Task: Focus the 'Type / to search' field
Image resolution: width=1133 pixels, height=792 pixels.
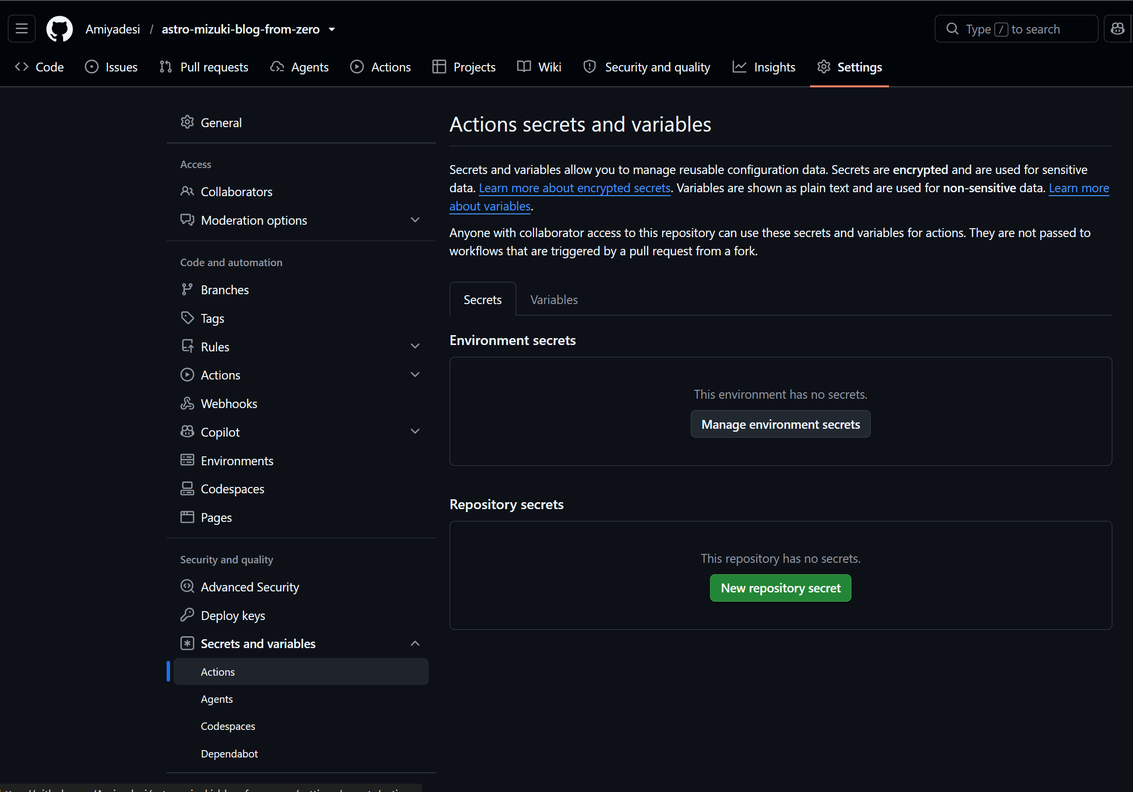Action: (1016, 29)
